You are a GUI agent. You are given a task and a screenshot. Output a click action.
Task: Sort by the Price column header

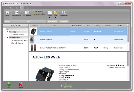88,26
